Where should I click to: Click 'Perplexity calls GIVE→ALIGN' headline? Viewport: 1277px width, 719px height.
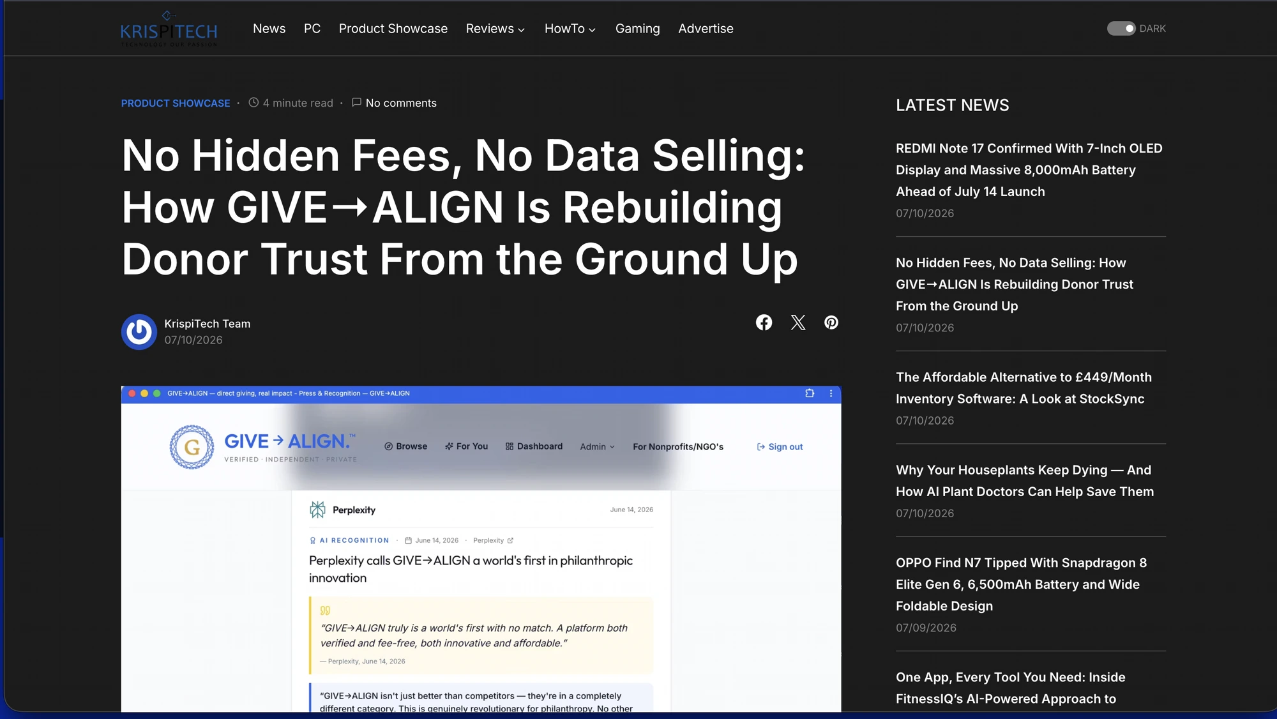click(x=471, y=569)
